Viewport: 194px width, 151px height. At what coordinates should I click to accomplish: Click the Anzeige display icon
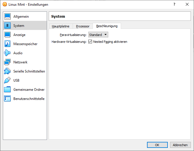click(x=7, y=35)
